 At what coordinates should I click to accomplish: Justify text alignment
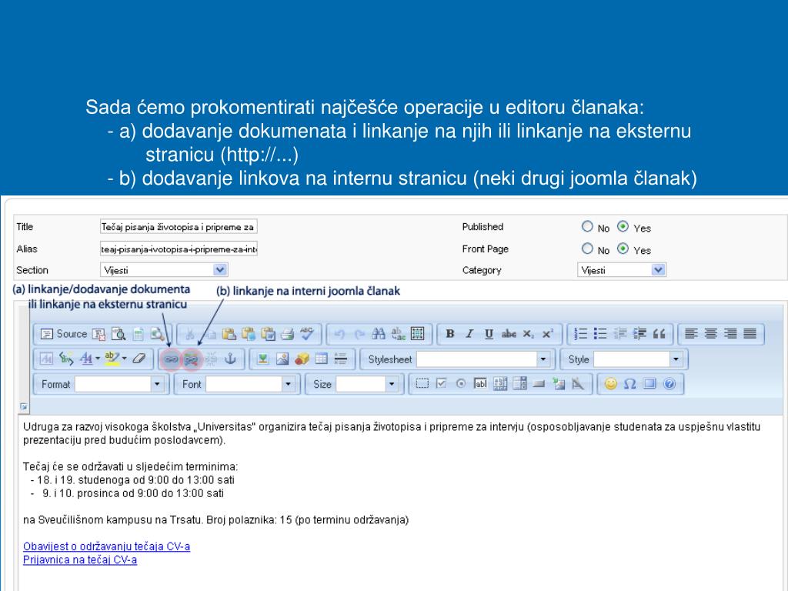pos(750,334)
